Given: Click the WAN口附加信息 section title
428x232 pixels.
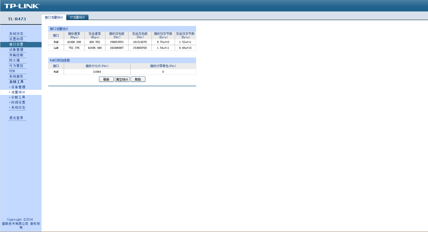Looking at the screenshot, I should [x=60, y=60].
